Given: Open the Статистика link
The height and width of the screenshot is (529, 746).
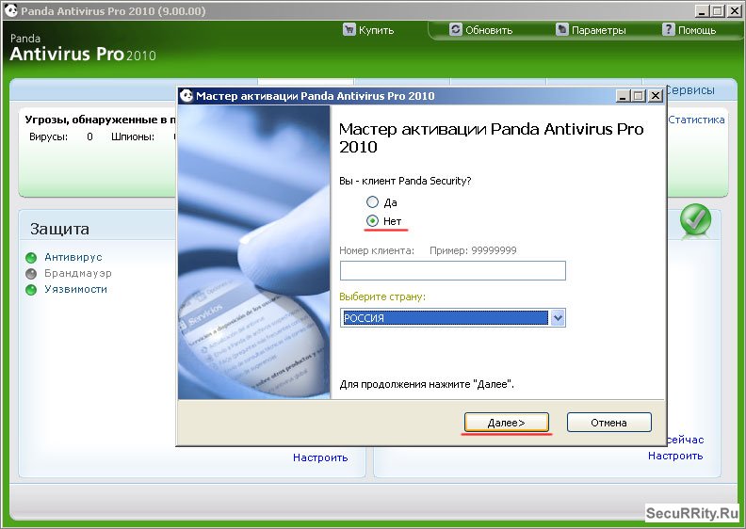Looking at the screenshot, I should click(696, 120).
